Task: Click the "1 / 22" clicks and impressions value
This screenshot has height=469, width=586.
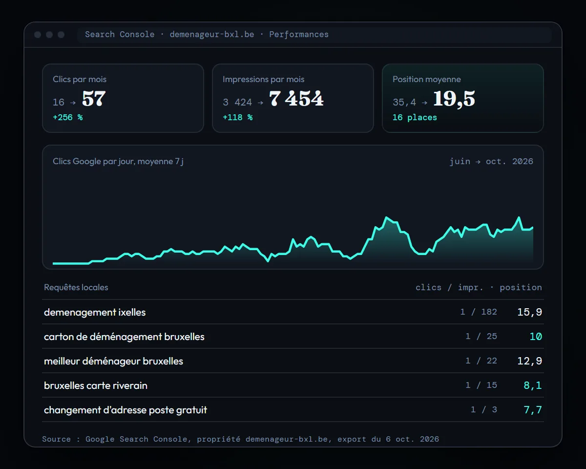Action: point(481,361)
